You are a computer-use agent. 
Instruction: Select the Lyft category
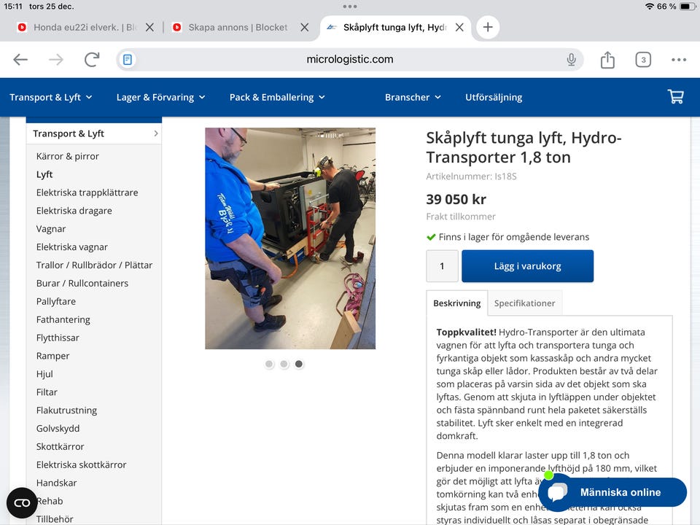(44, 174)
